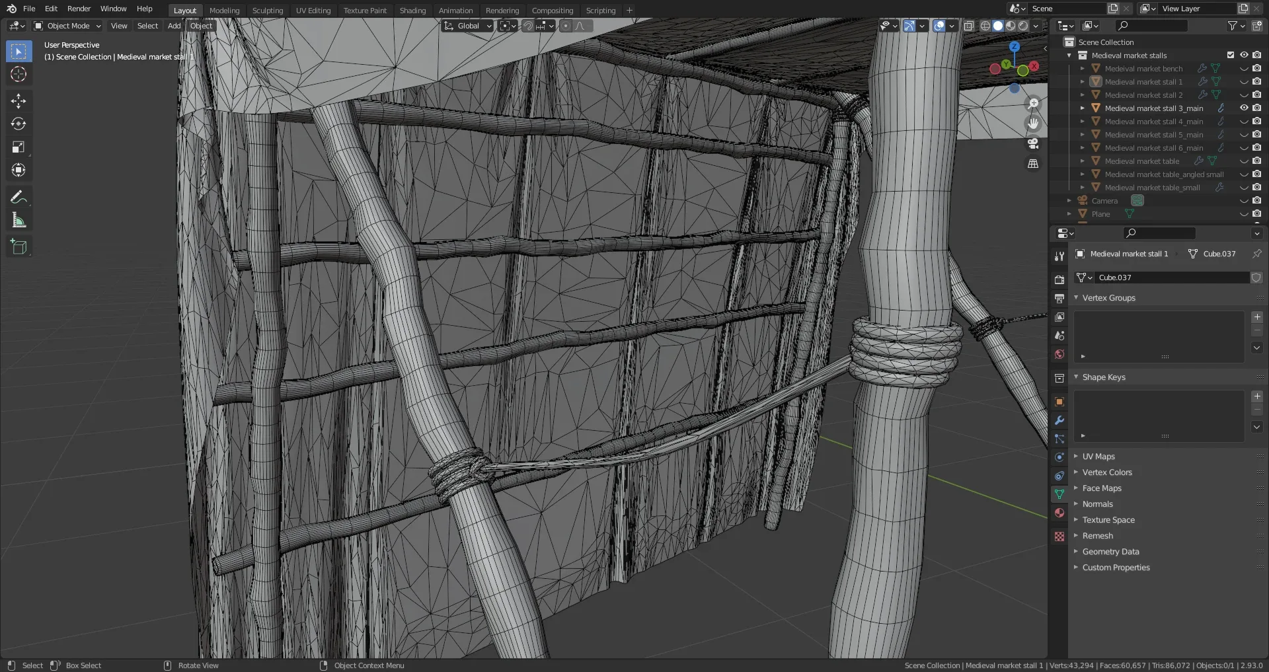
Task: Hide Medieval market stall 3_main in viewport
Action: (x=1244, y=108)
